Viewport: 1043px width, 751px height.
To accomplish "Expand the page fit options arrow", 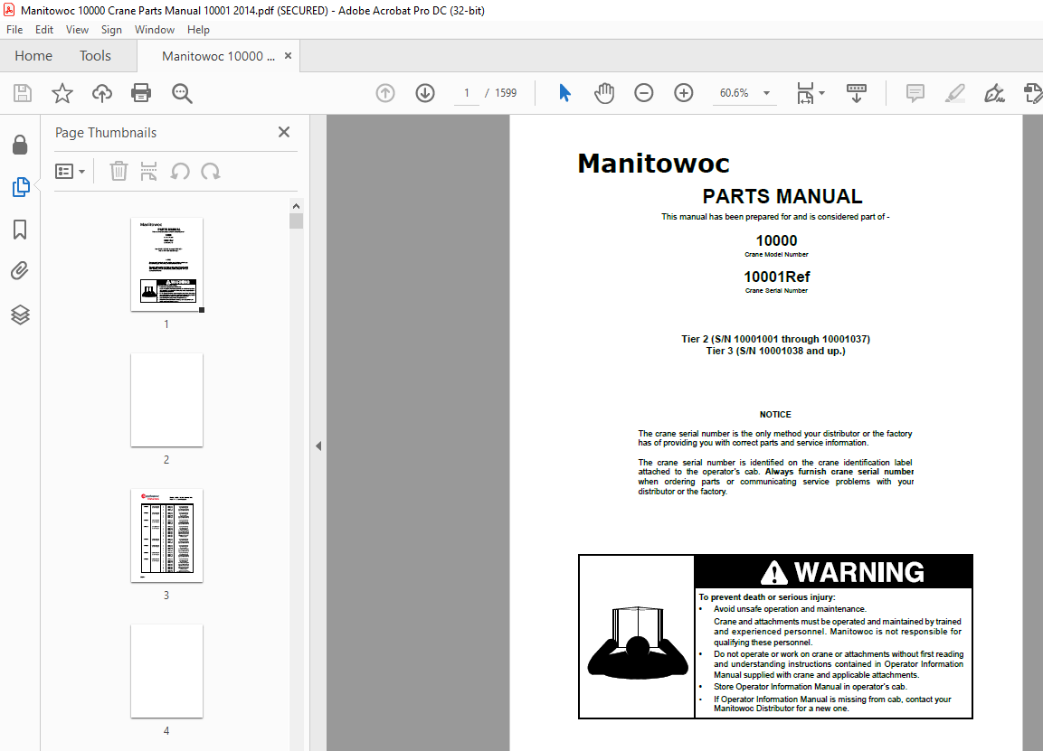I will pos(822,93).
